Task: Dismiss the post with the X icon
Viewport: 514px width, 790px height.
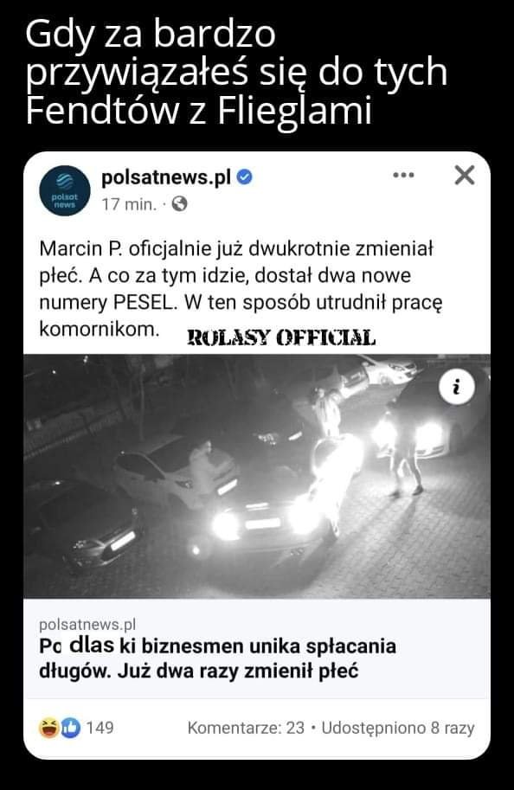Action: tap(464, 176)
